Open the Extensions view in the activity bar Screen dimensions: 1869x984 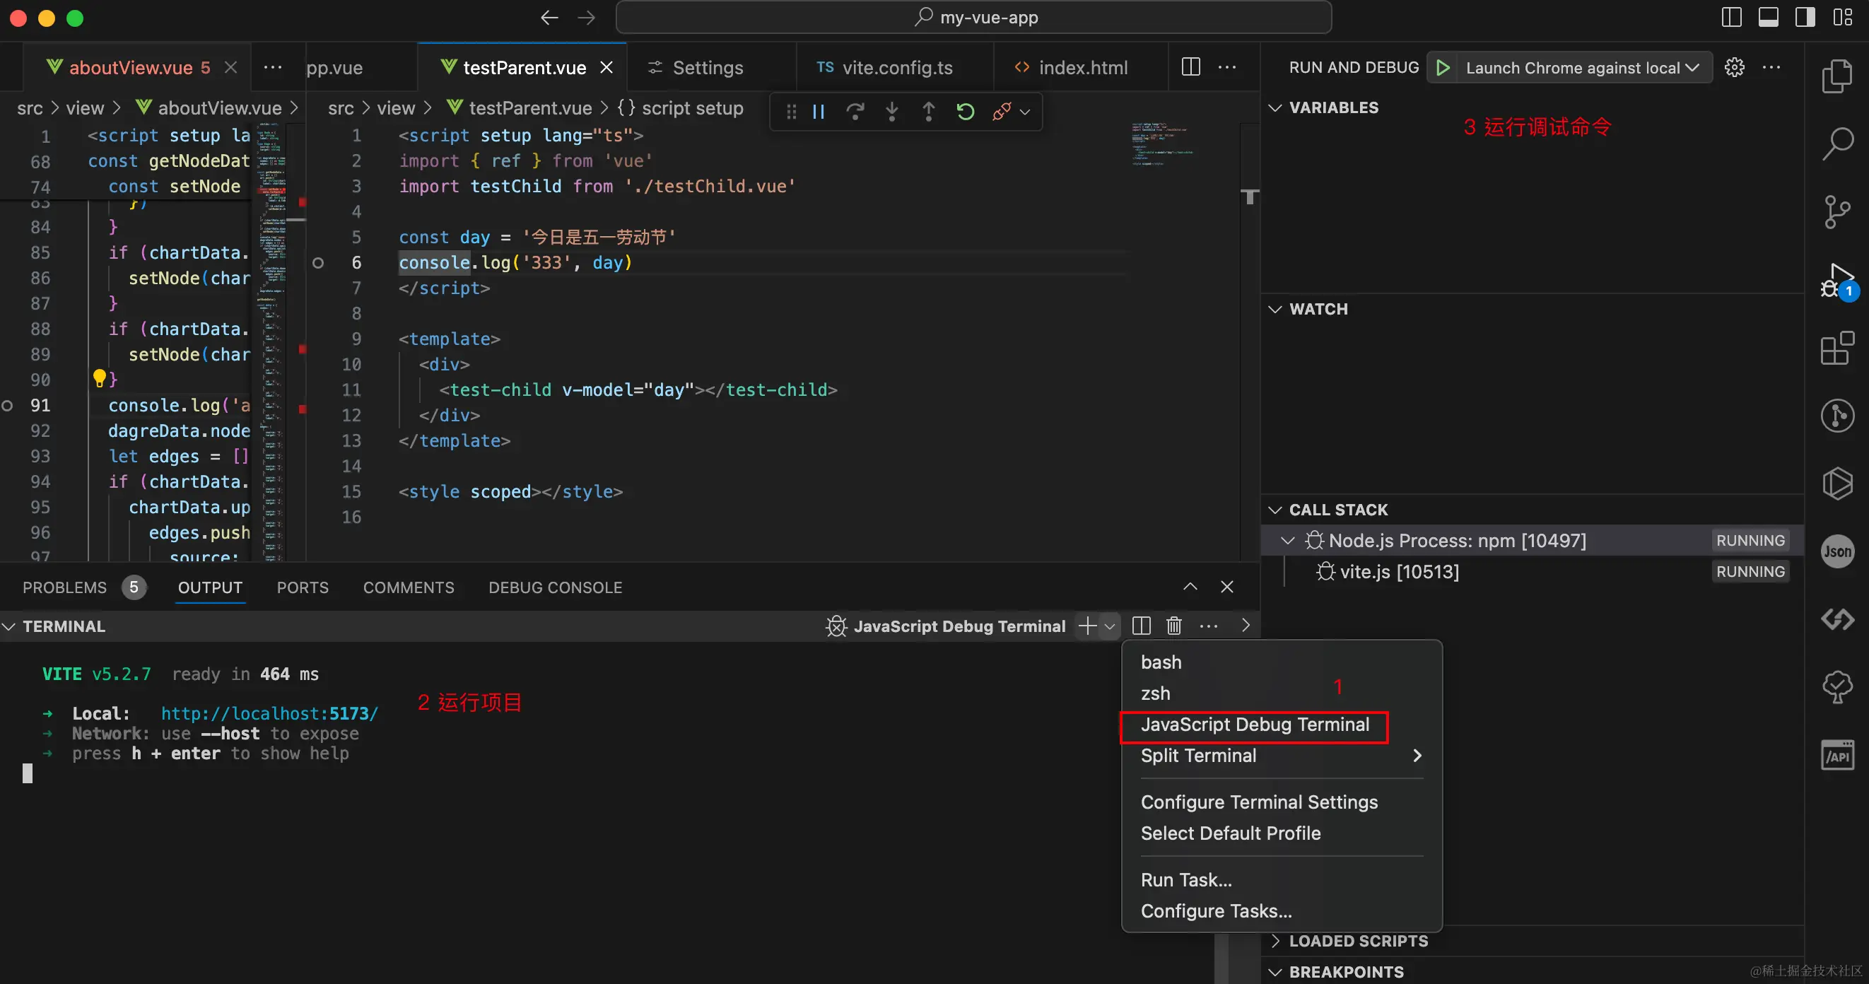pos(1836,348)
